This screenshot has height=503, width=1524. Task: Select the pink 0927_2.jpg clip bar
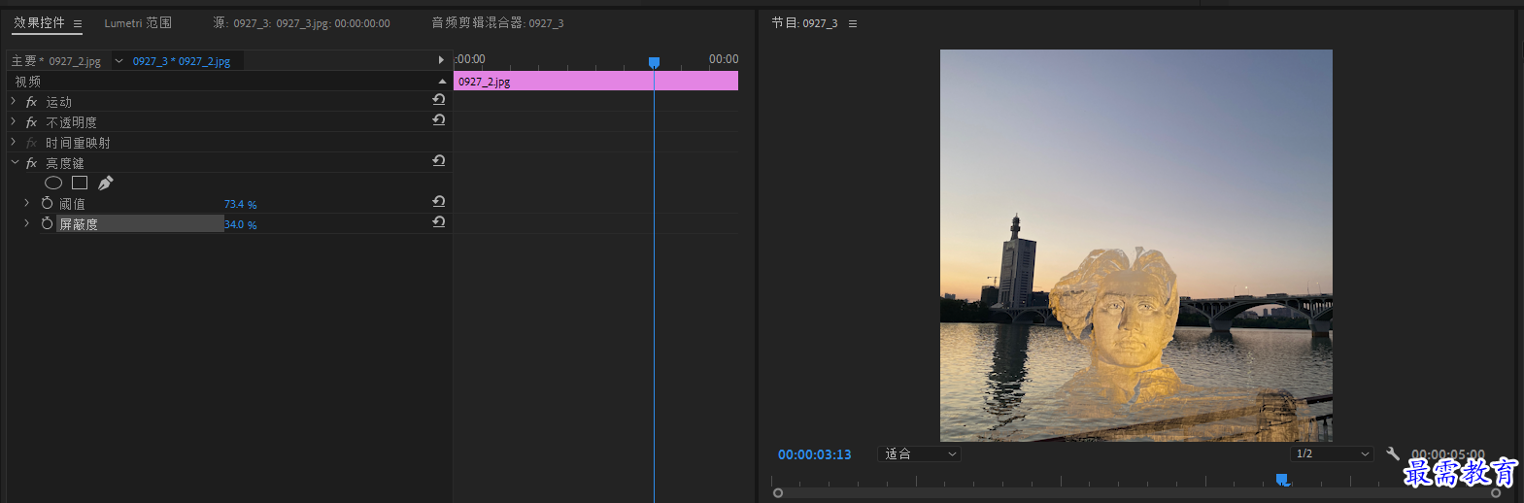point(595,82)
